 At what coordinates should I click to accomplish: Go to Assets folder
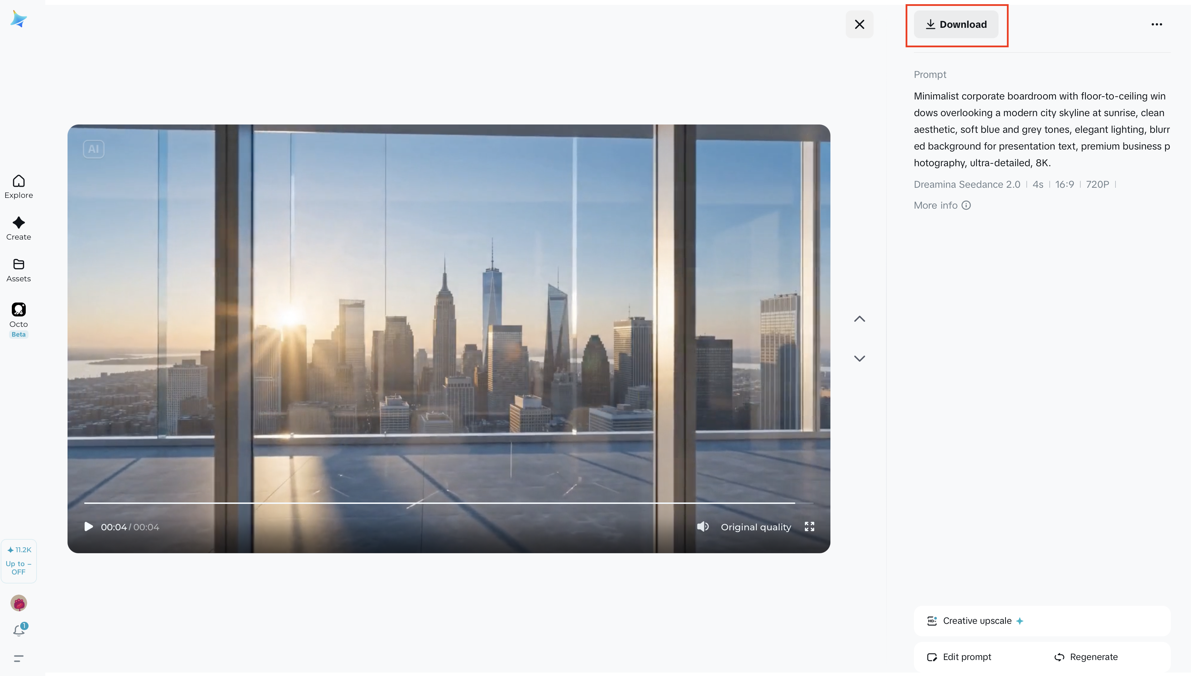point(18,270)
